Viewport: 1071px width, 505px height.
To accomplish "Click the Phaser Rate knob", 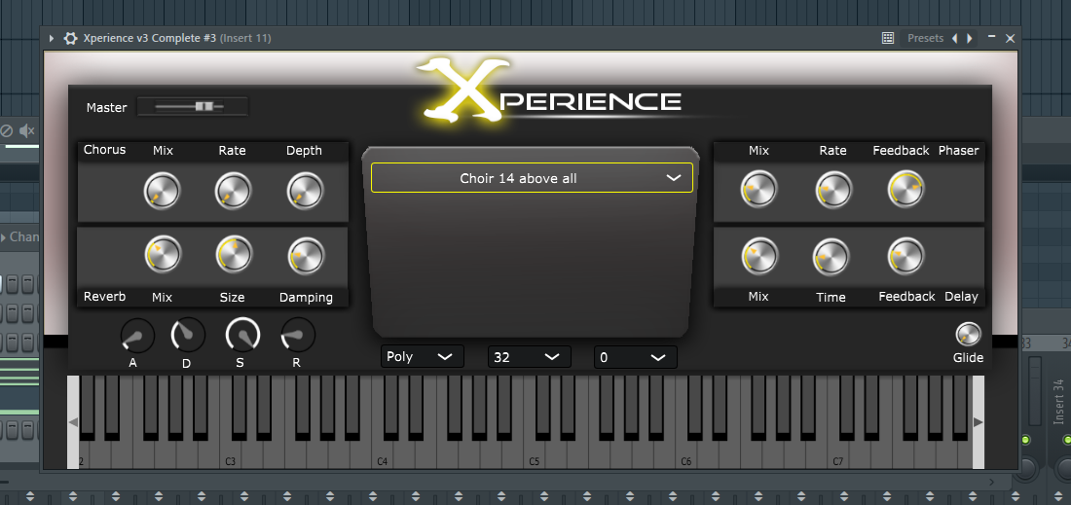I will click(x=833, y=190).
